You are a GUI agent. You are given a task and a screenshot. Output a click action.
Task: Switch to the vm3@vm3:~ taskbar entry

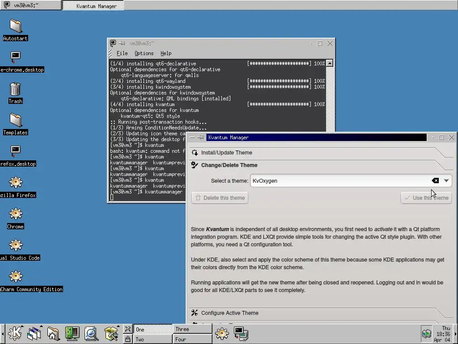[x=31, y=5]
